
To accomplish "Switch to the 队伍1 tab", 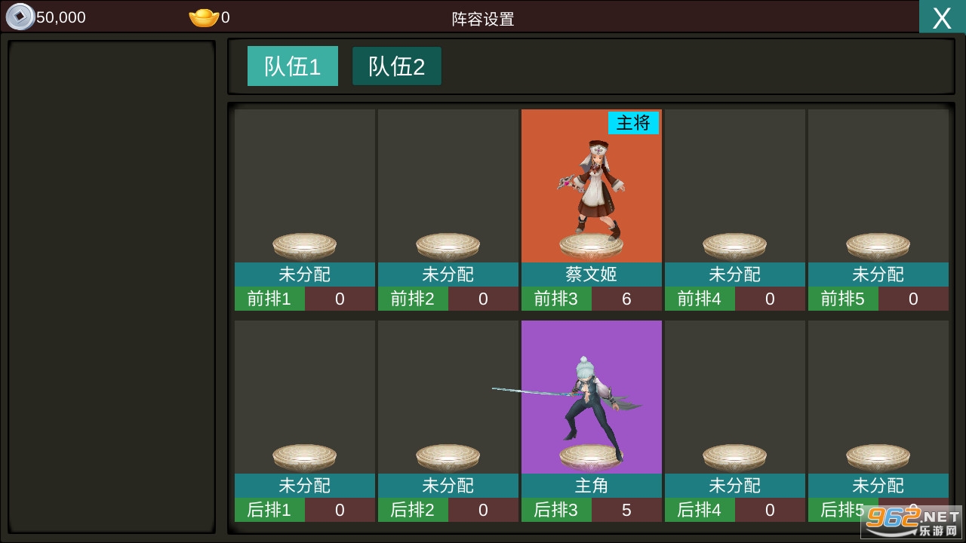I will pos(293,66).
